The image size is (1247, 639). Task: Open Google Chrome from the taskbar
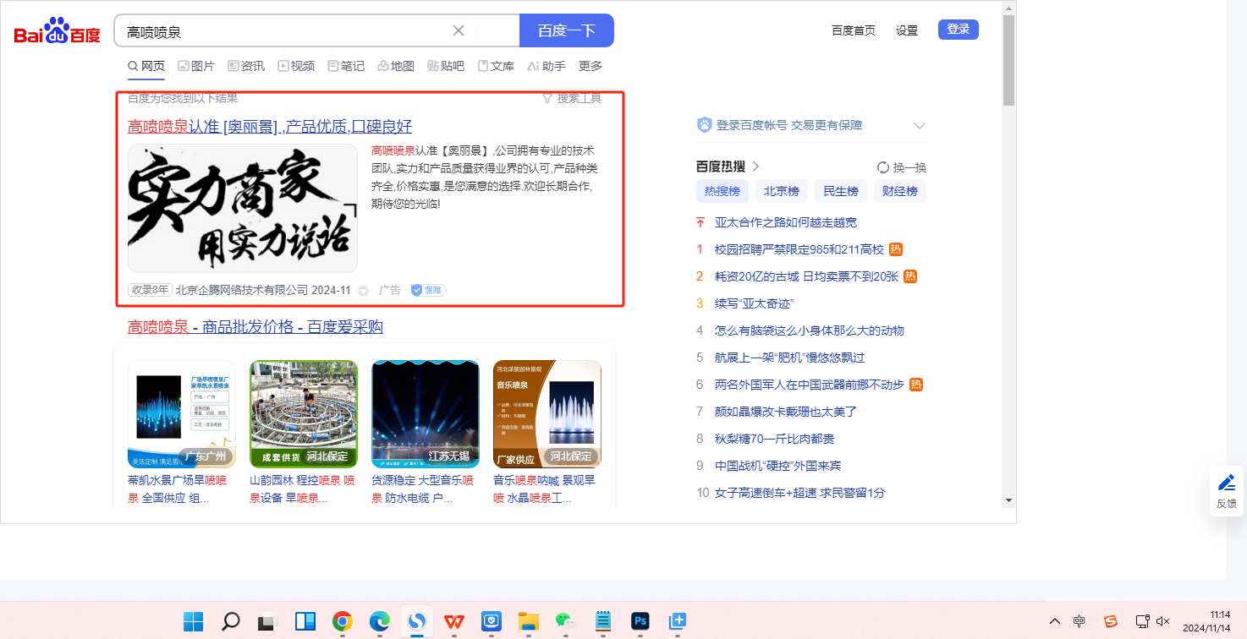pos(343,621)
